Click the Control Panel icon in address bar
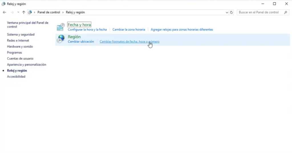This screenshot has height=153, width=292. point(30,12)
